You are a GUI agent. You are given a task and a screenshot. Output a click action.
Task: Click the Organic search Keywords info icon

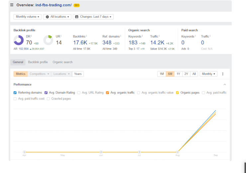click(x=142, y=36)
